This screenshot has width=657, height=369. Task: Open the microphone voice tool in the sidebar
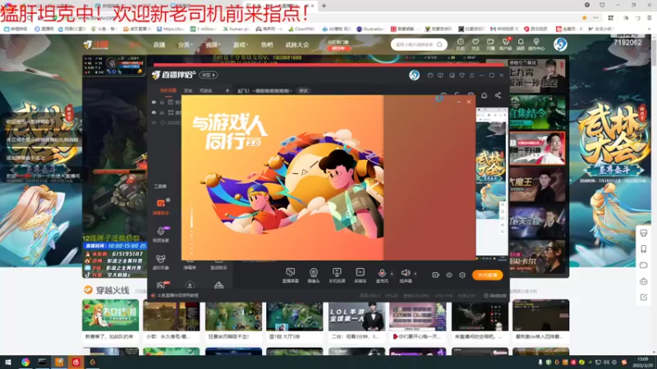(x=161, y=234)
